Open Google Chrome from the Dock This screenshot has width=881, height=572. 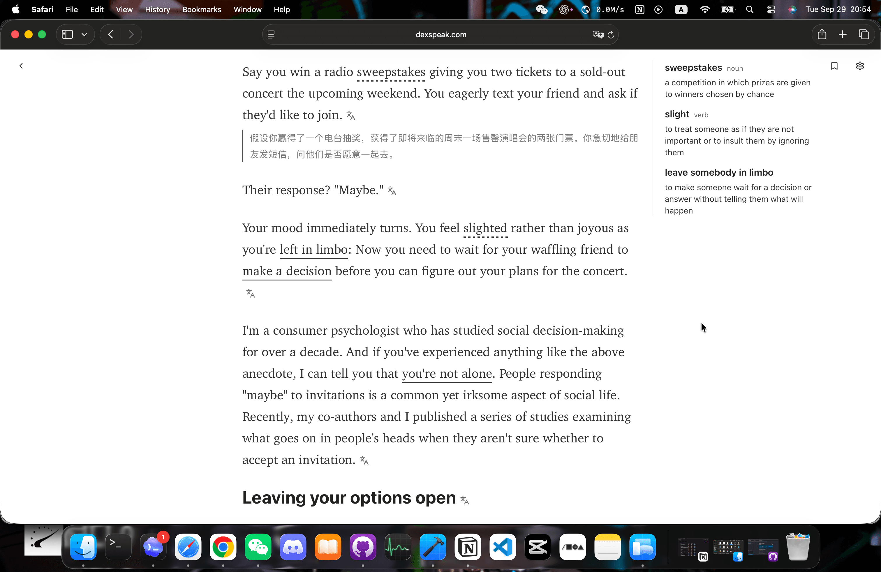point(223,547)
